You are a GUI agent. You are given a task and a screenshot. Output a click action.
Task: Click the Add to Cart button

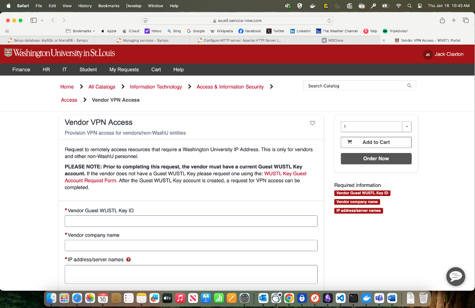pos(376,142)
